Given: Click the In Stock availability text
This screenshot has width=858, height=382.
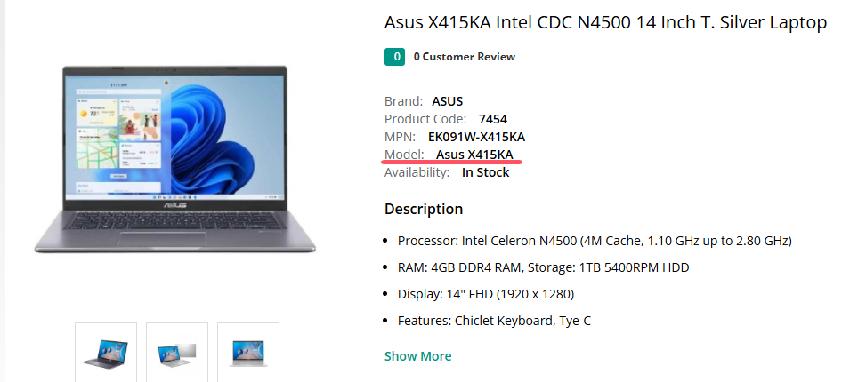Looking at the screenshot, I should [x=485, y=172].
